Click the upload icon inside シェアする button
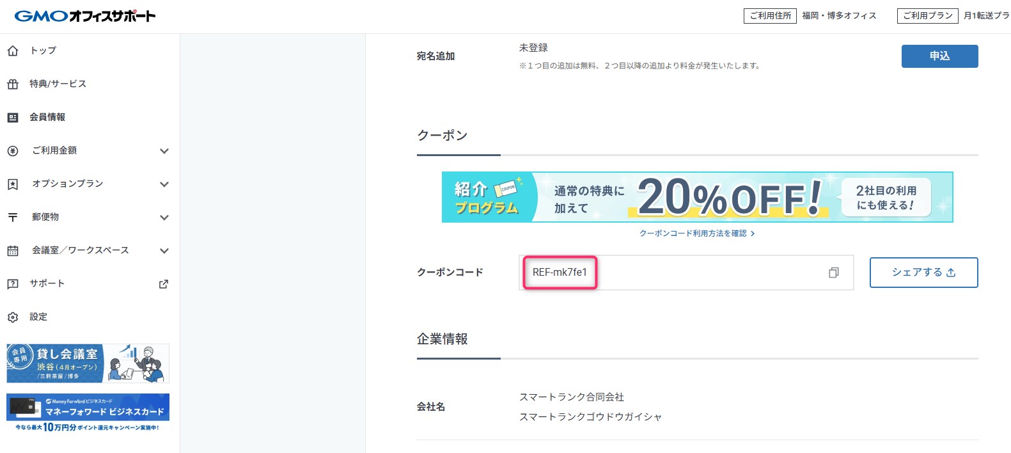Image resolution: width=1011 pixels, height=453 pixels. pos(952,272)
